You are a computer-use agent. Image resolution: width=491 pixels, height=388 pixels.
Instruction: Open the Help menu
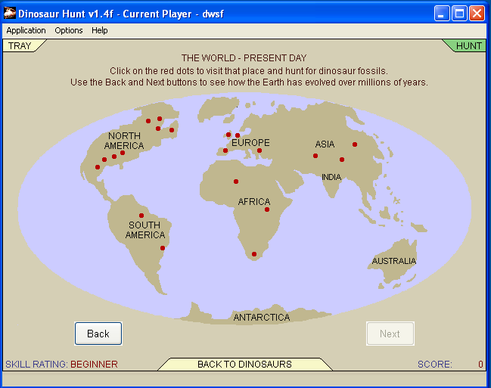100,30
